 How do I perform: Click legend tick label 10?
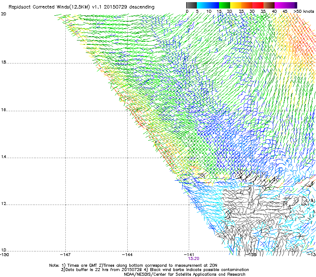(209, 12)
